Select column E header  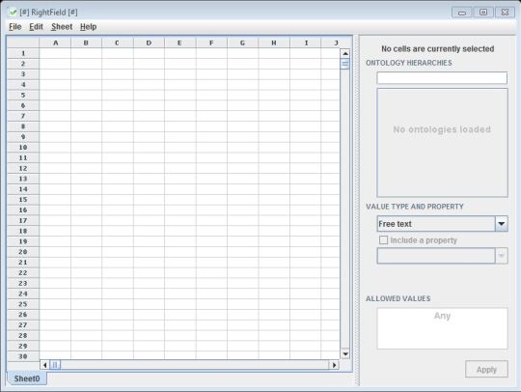179,42
